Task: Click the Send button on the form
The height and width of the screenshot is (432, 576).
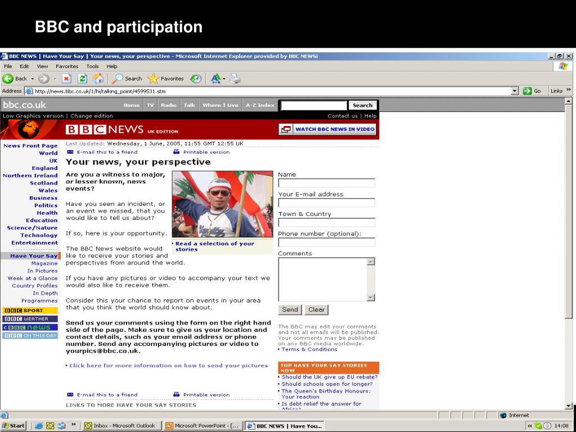Action: click(290, 310)
